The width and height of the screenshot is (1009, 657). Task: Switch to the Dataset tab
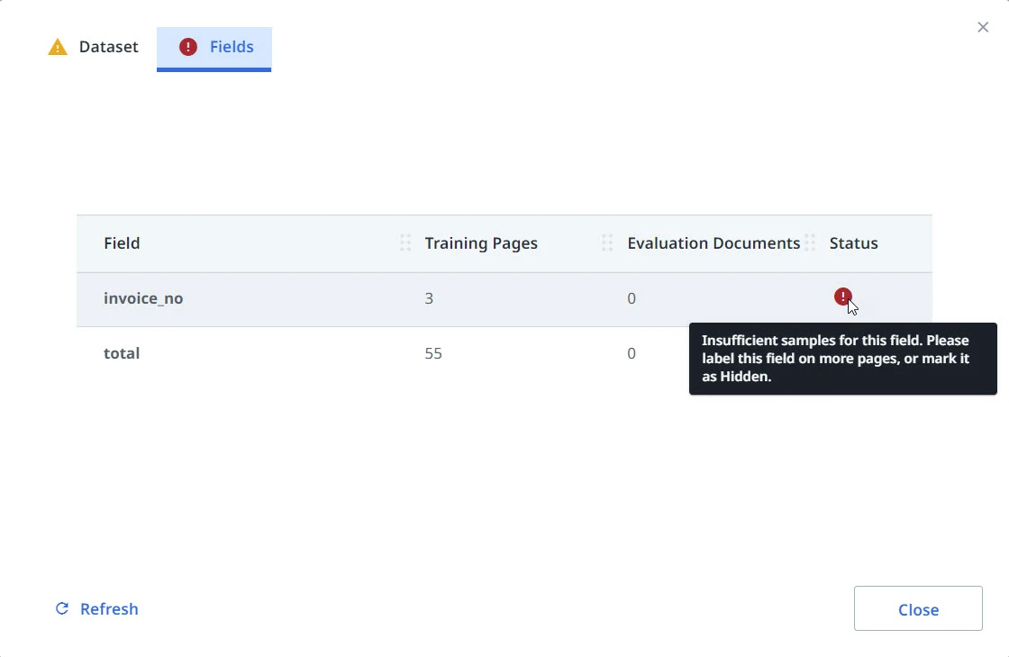tap(93, 47)
